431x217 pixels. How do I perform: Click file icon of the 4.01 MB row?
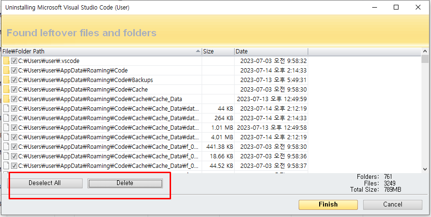(x=6, y=137)
